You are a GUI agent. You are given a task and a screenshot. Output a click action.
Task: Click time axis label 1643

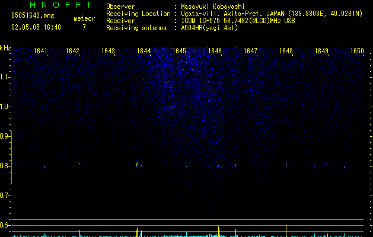(108, 51)
